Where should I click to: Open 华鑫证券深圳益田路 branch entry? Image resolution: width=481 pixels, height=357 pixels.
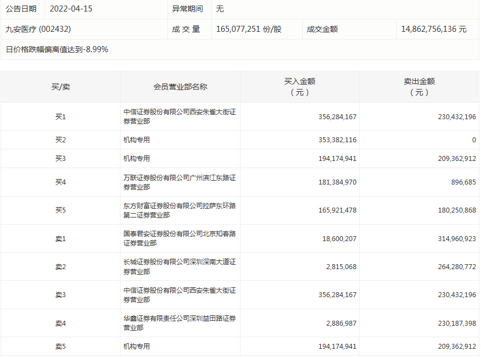[x=179, y=323]
